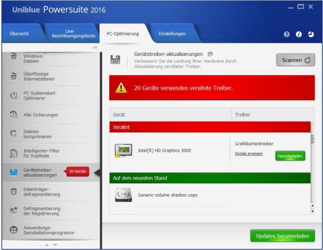323x250 pixels.
Task: Click Intelligenter Filter für Duplikate icon
Action: [x=13, y=153]
